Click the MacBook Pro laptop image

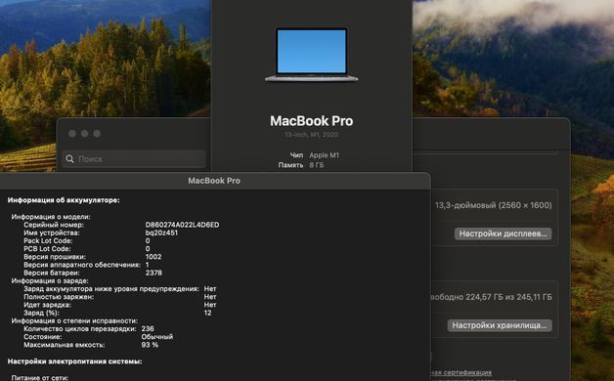click(x=311, y=55)
